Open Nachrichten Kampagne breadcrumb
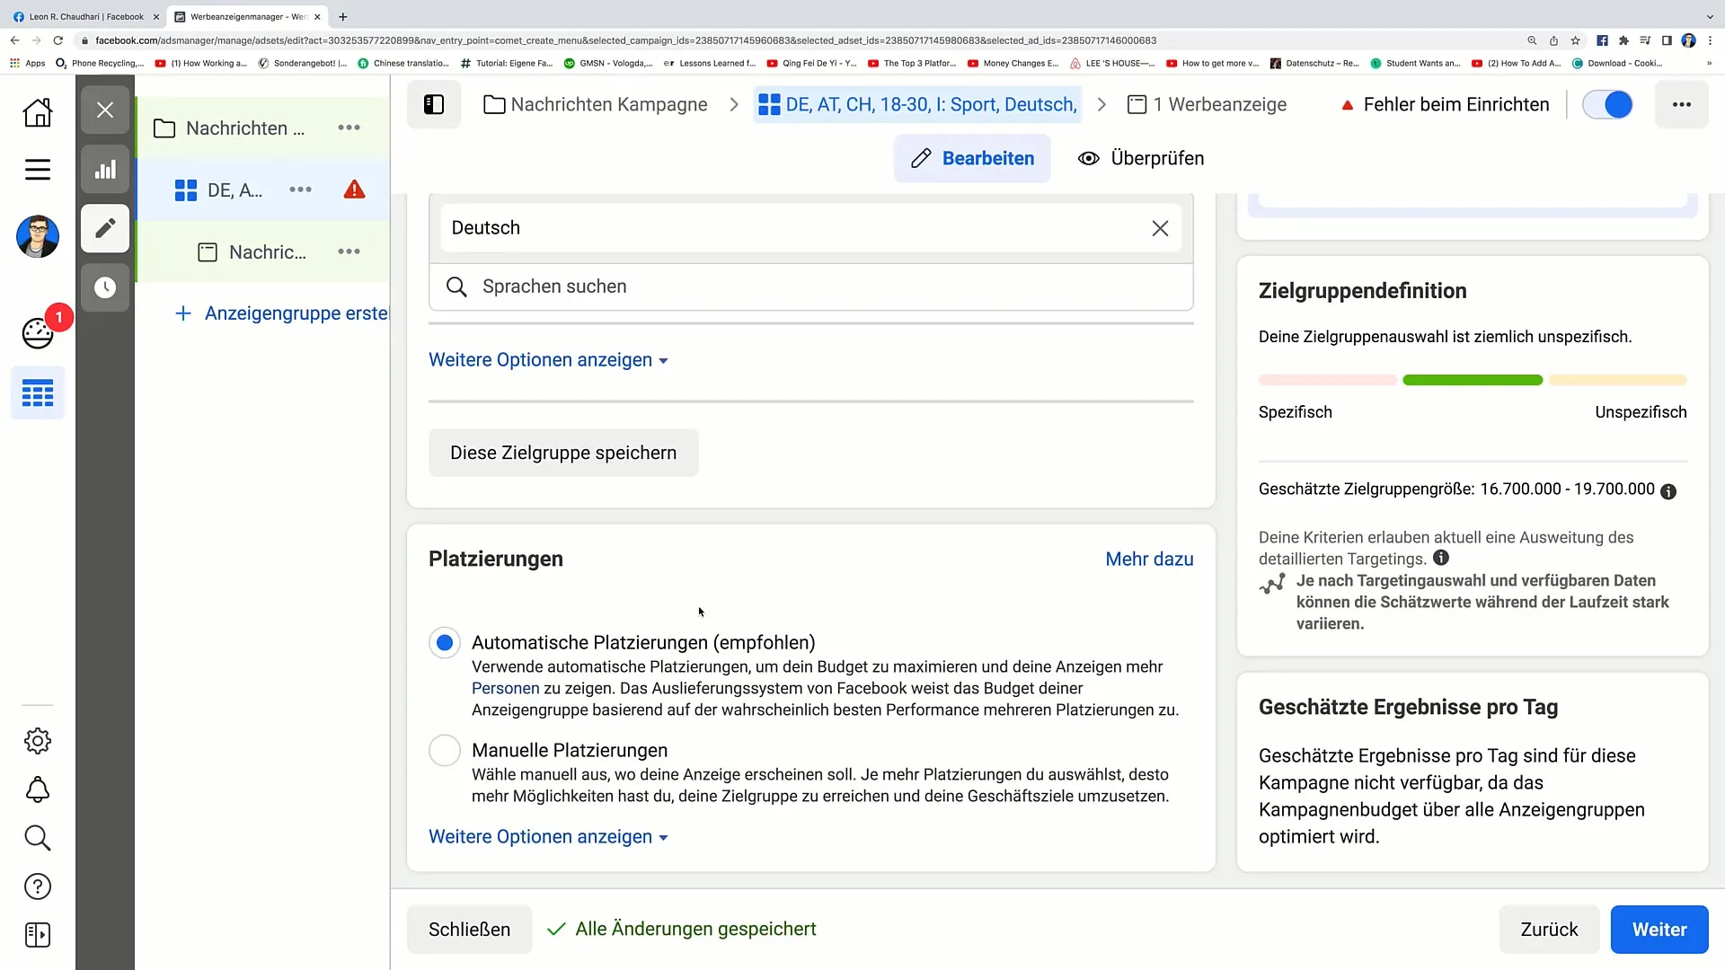The height and width of the screenshot is (970, 1725). tap(596, 105)
